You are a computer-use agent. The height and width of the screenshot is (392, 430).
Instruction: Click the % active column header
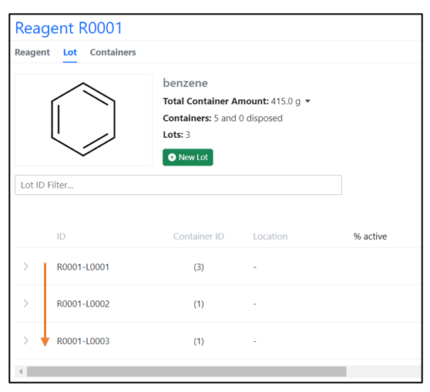[x=370, y=236]
